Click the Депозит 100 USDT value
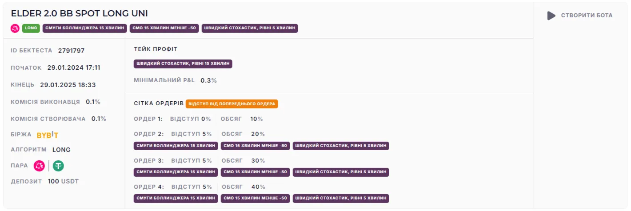 63,181
